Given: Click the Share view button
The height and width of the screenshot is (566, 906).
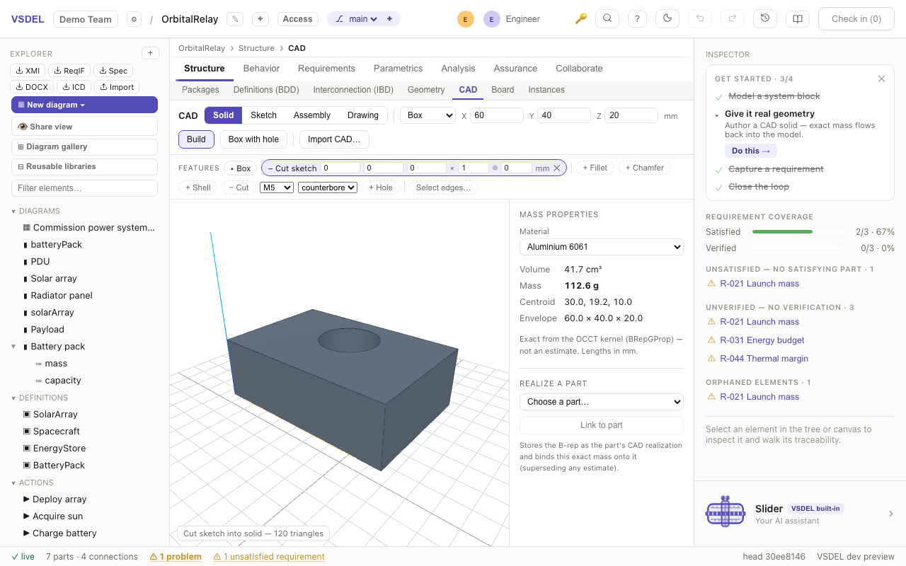Looking at the screenshot, I should (x=84, y=127).
